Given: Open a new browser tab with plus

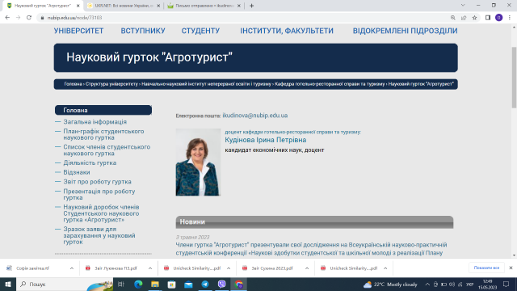Looking at the screenshot, I should (251, 6).
